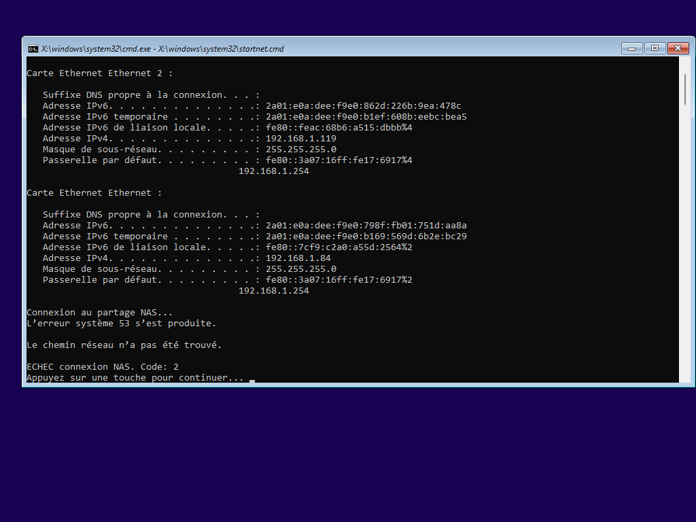
Task: Click the "L'erreur système 53" message
Action: click(x=121, y=323)
